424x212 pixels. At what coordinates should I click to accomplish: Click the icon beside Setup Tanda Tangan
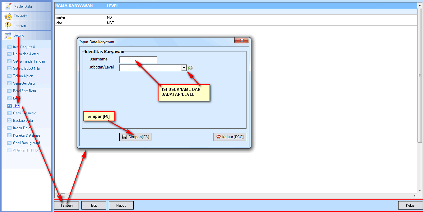(9, 61)
